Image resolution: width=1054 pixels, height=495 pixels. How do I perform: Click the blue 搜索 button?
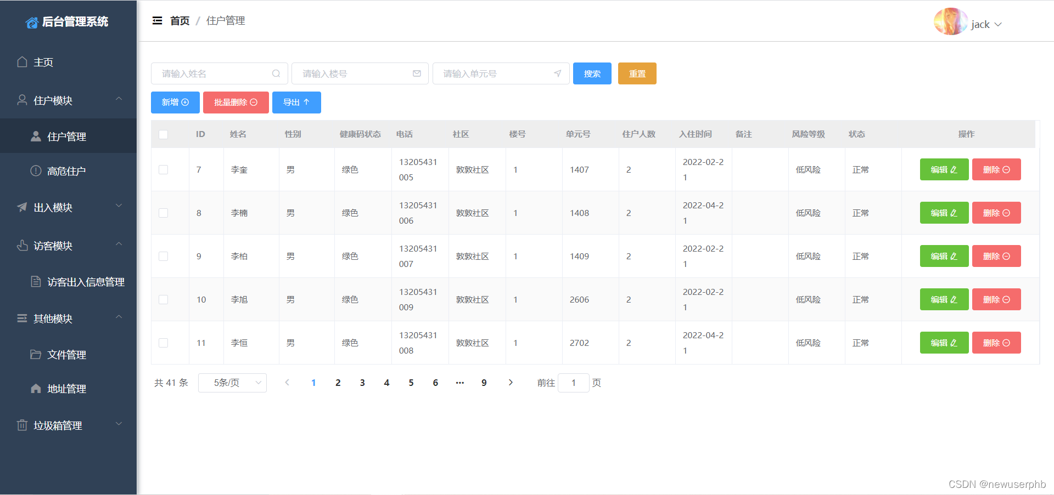(592, 73)
